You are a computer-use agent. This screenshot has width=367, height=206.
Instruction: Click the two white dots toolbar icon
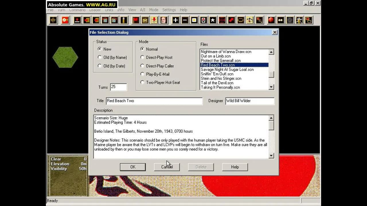pyautogui.click(x=280, y=20)
